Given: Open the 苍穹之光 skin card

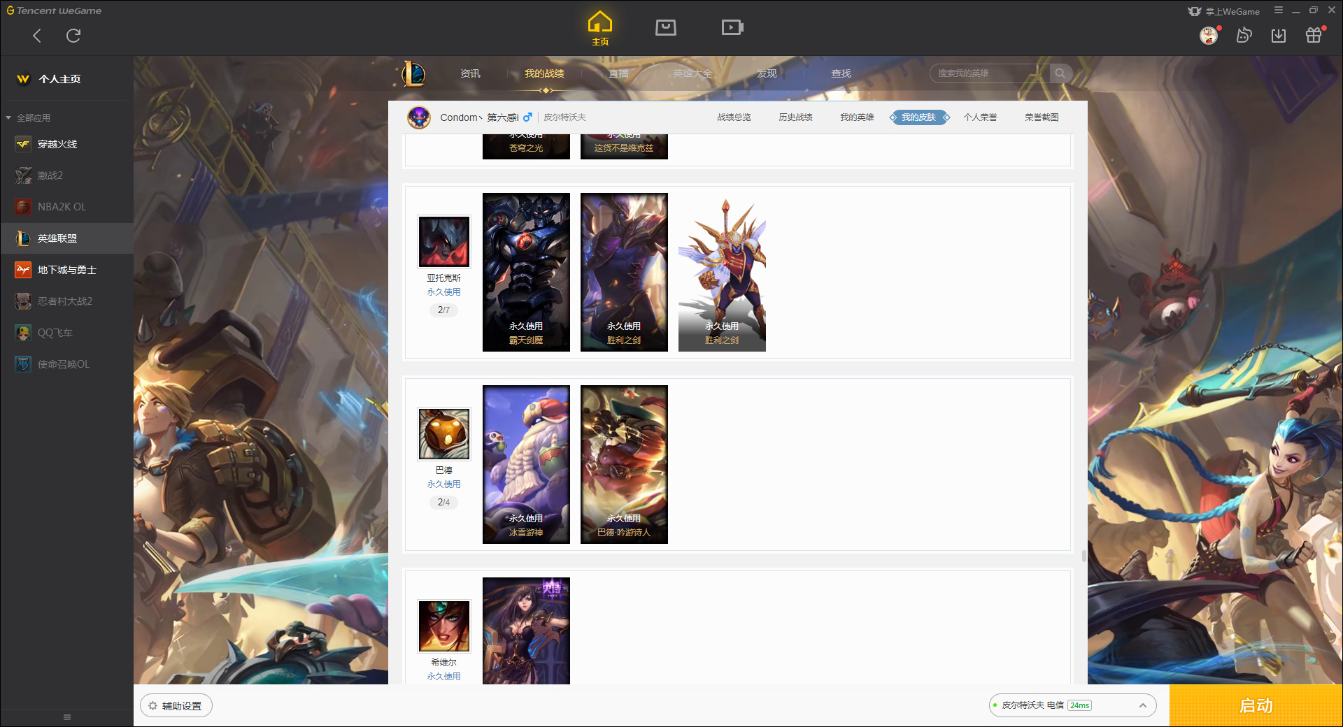Looking at the screenshot, I should (x=526, y=146).
